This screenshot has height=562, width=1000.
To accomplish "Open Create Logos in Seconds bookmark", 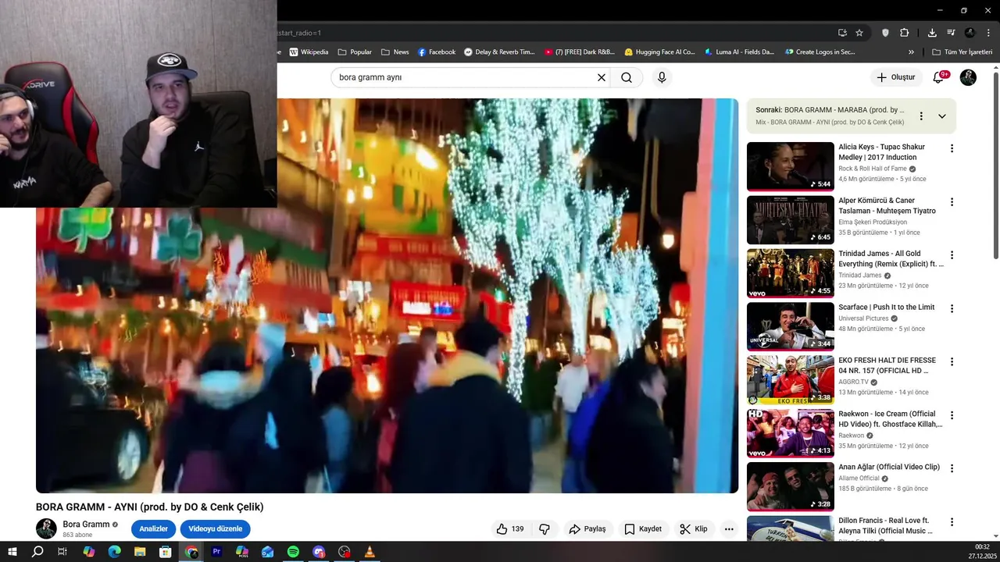I will tap(820, 52).
